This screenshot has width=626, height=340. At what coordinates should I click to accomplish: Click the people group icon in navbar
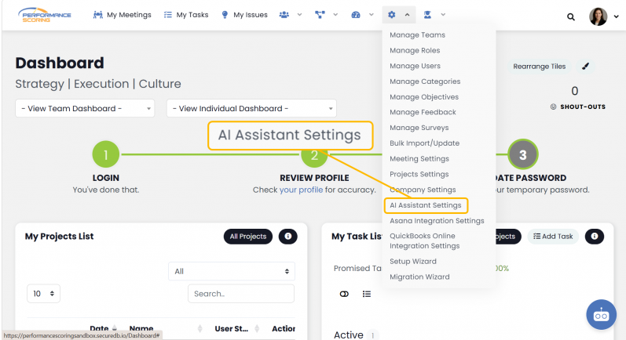[284, 15]
